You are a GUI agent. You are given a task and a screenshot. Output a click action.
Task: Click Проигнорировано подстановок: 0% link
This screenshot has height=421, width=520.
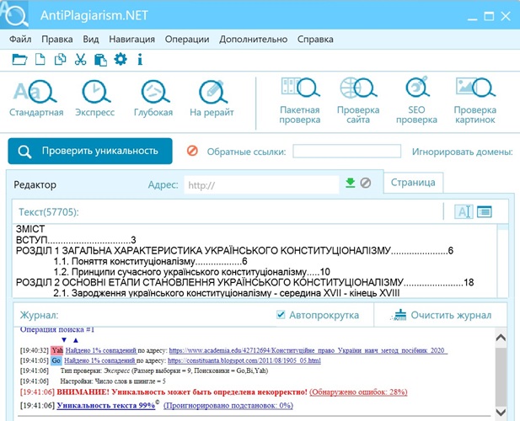point(228,406)
